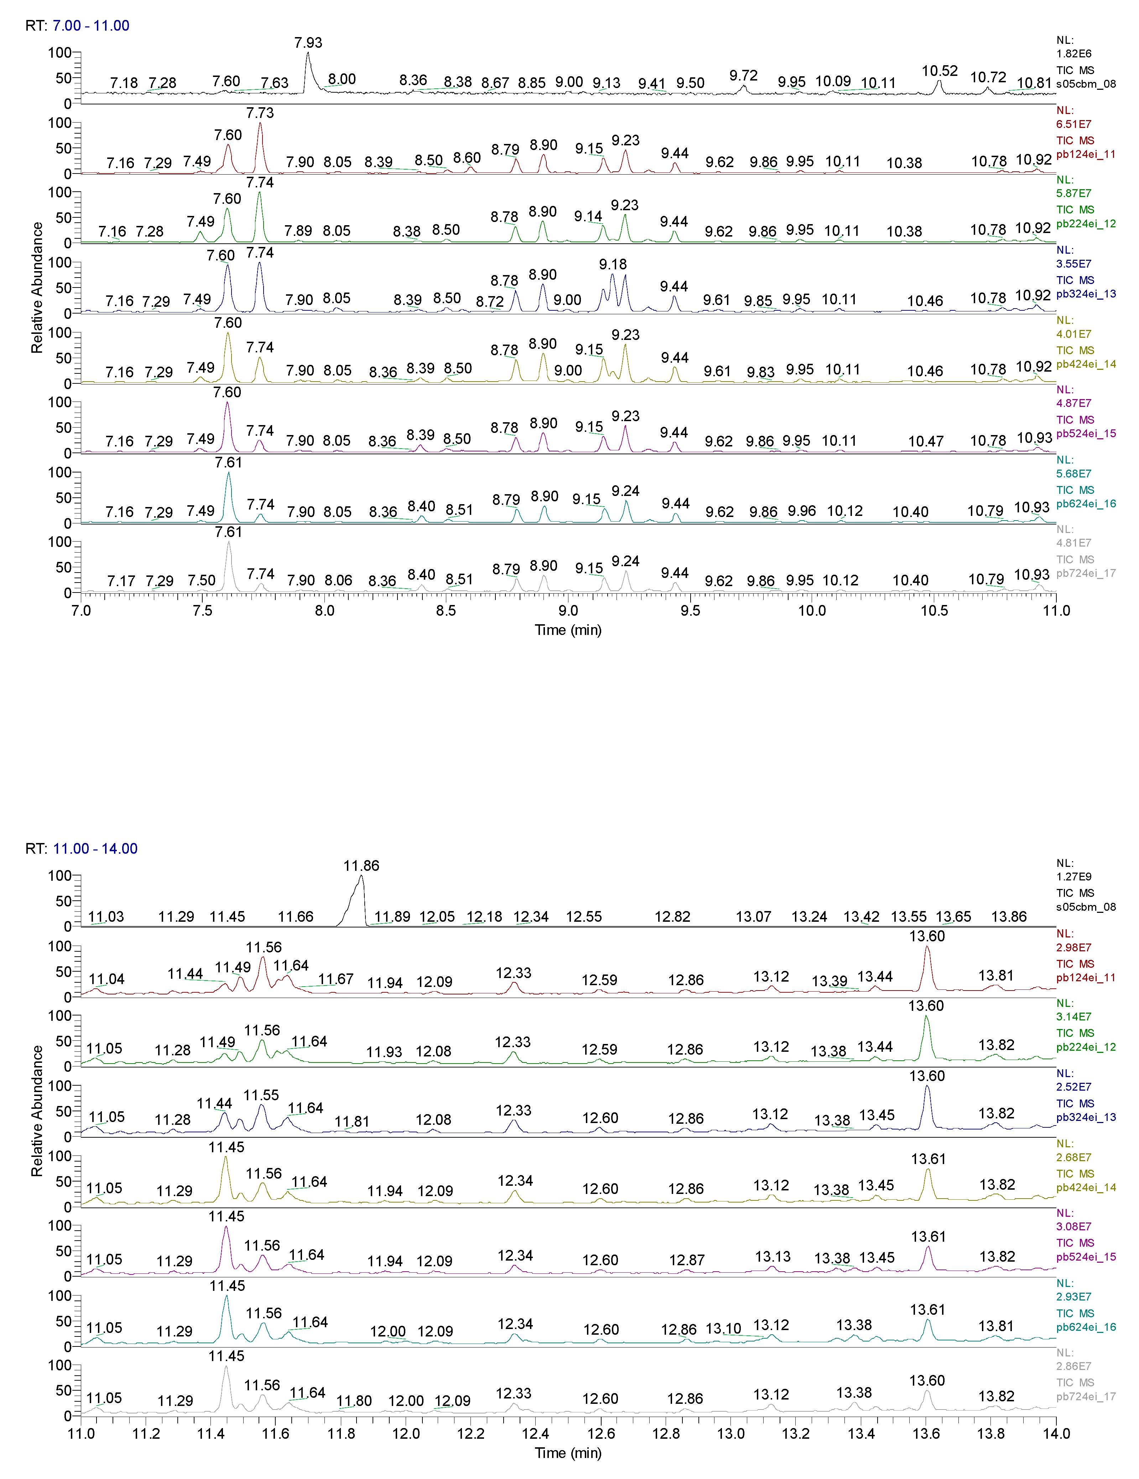Click the NL value 2.93E7

(1074, 1297)
